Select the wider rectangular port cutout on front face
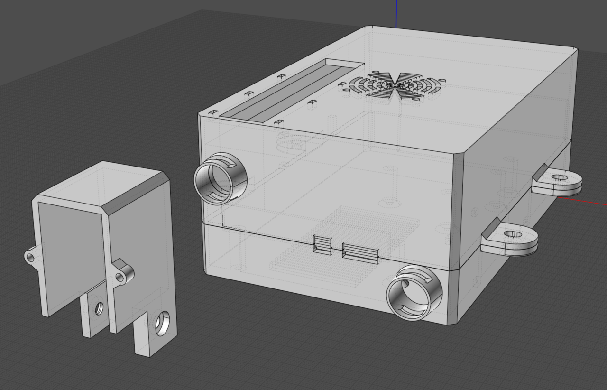The width and height of the screenshot is (607, 390). [360, 252]
